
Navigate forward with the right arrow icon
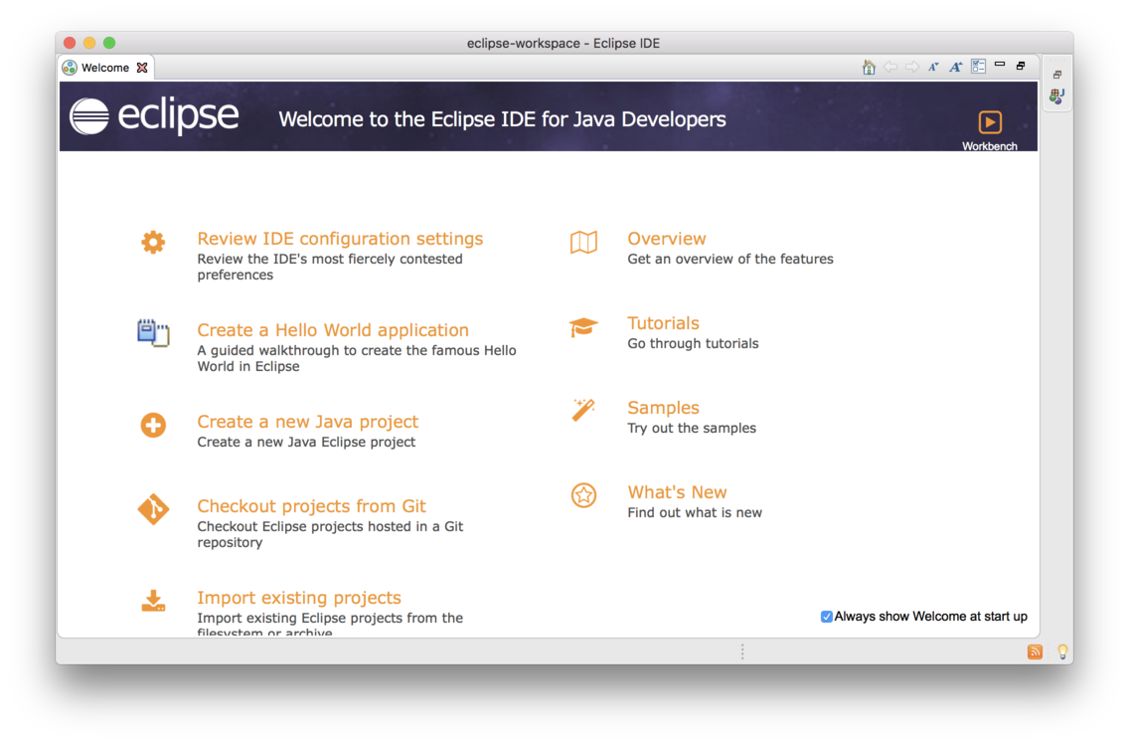912,67
